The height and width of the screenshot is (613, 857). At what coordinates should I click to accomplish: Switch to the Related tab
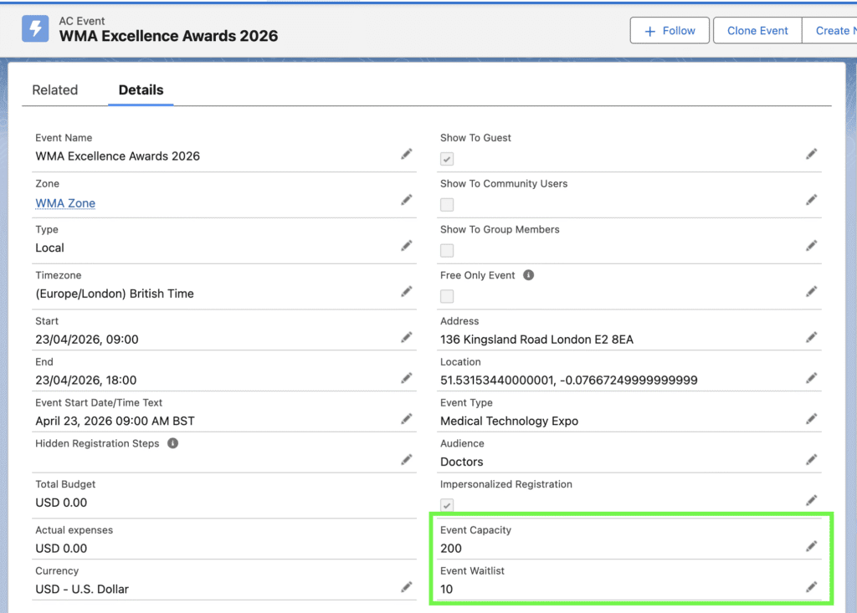[x=55, y=90]
